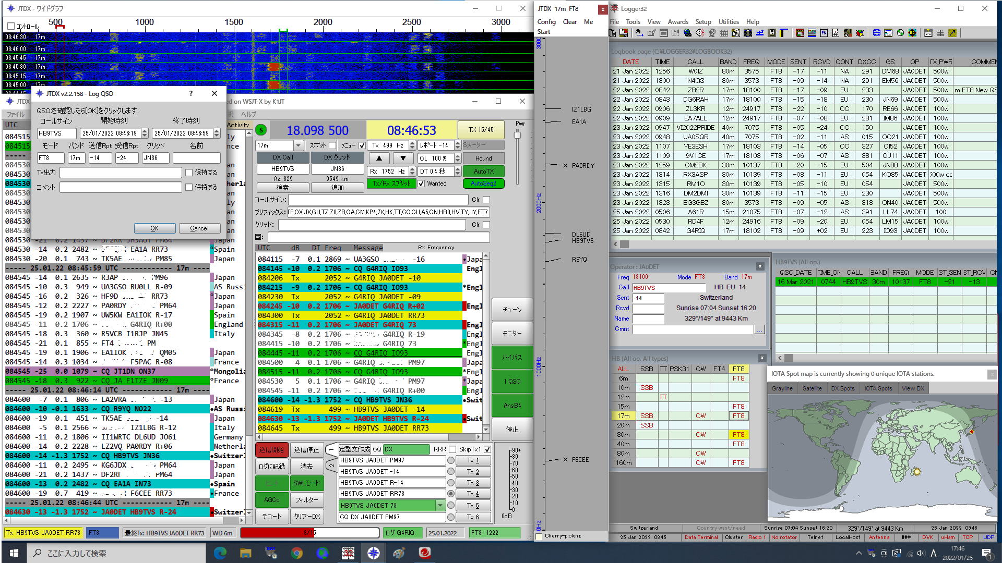1002x563 pixels.
Task: Click the ellipsis button beside Cmnt field
Action: point(759,329)
